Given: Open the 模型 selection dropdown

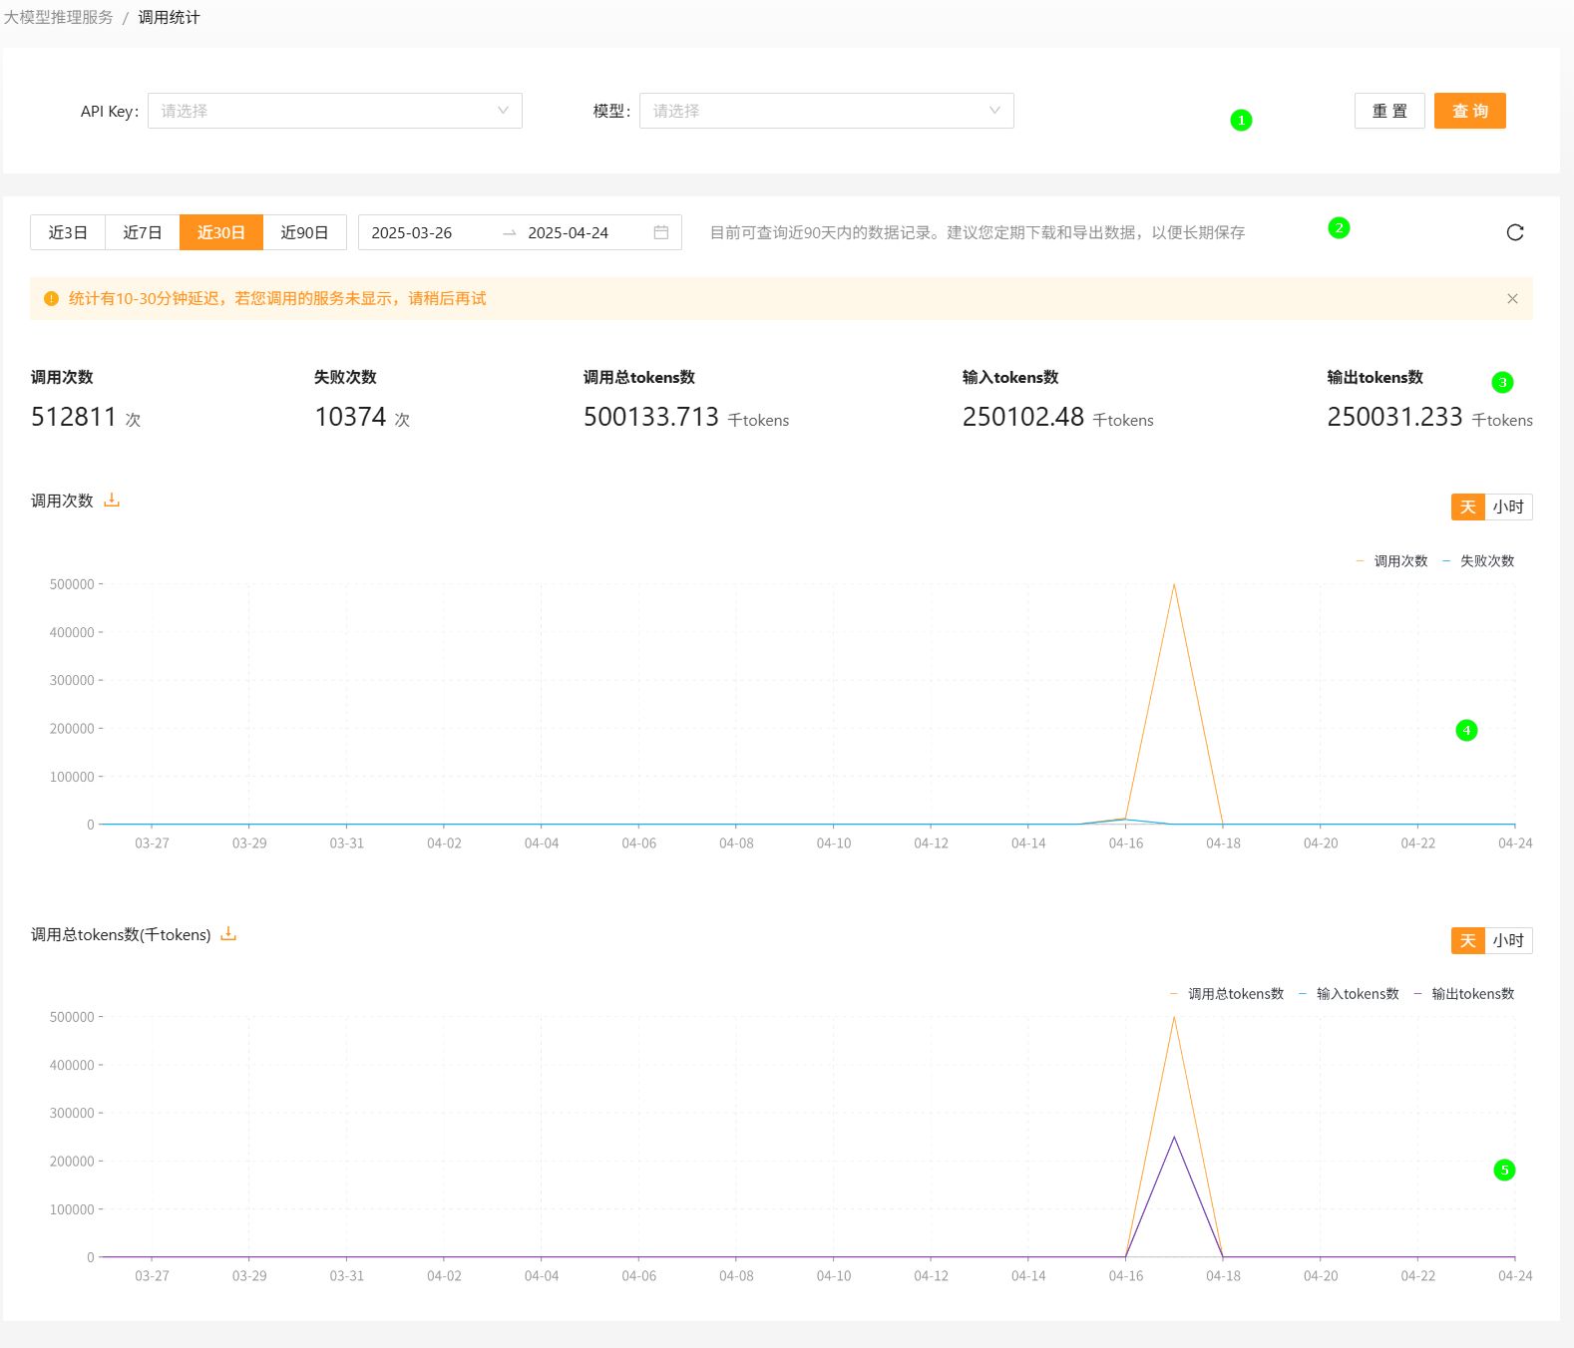Looking at the screenshot, I should tap(826, 111).
